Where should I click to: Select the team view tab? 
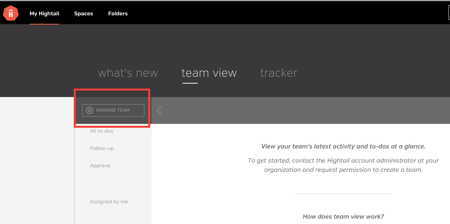pyautogui.click(x=209, y=73)
